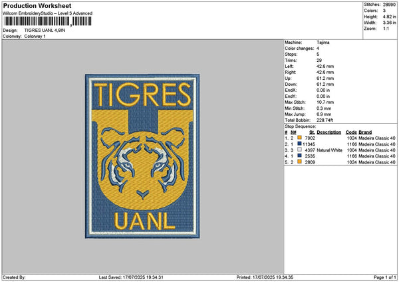Click the machine value 'Tajima'
Screen dimensions: 399x282
coord(323,43)
